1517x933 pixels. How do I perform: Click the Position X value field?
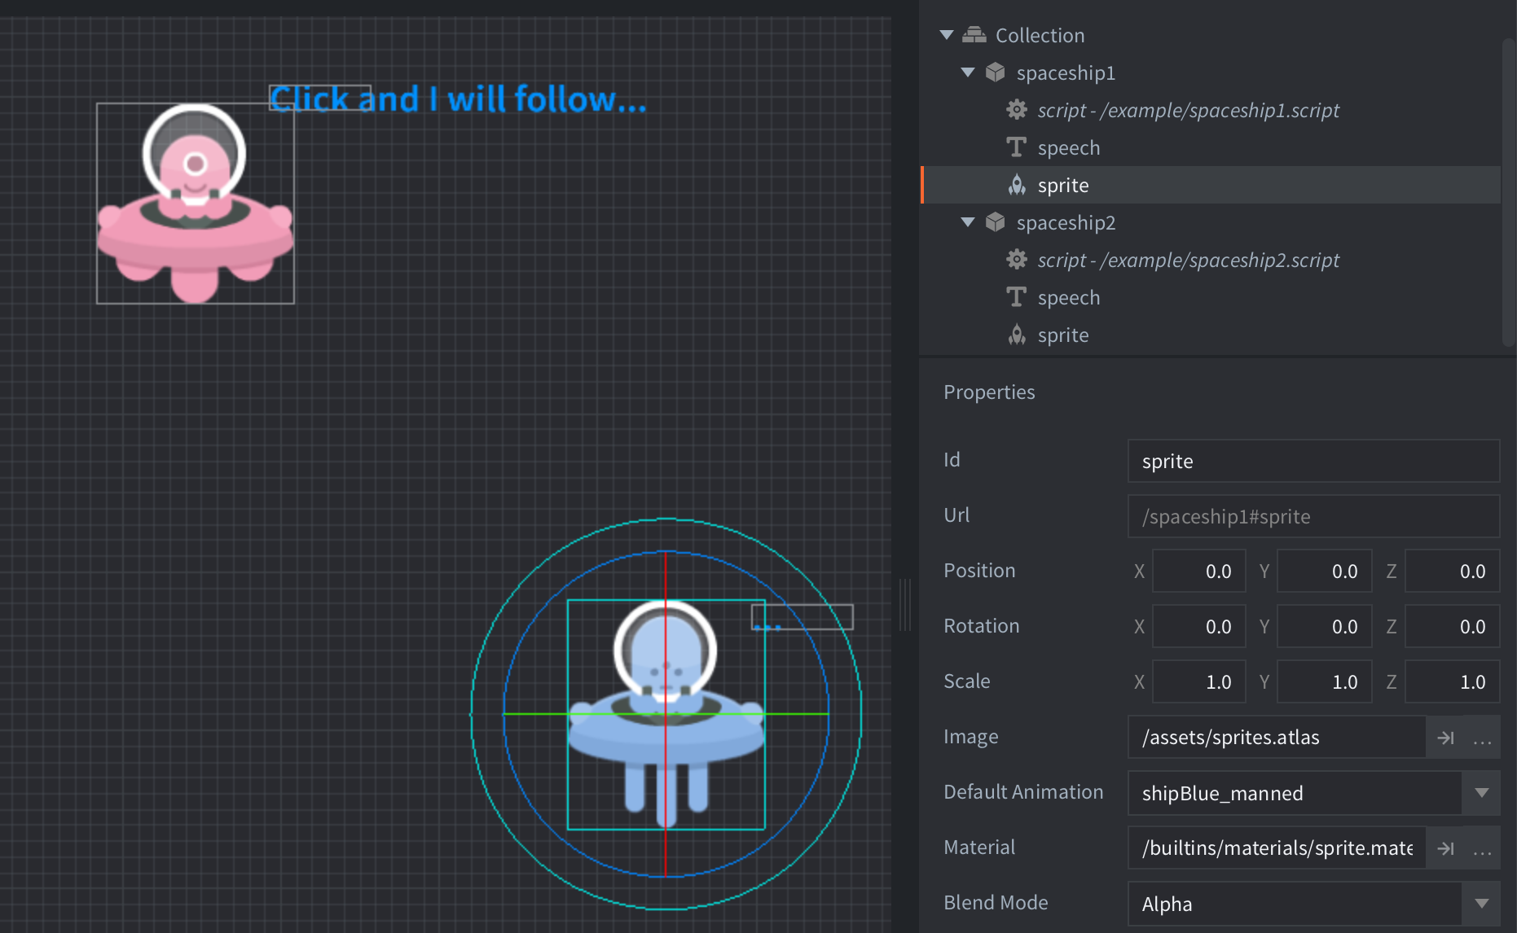point(1198,572)
